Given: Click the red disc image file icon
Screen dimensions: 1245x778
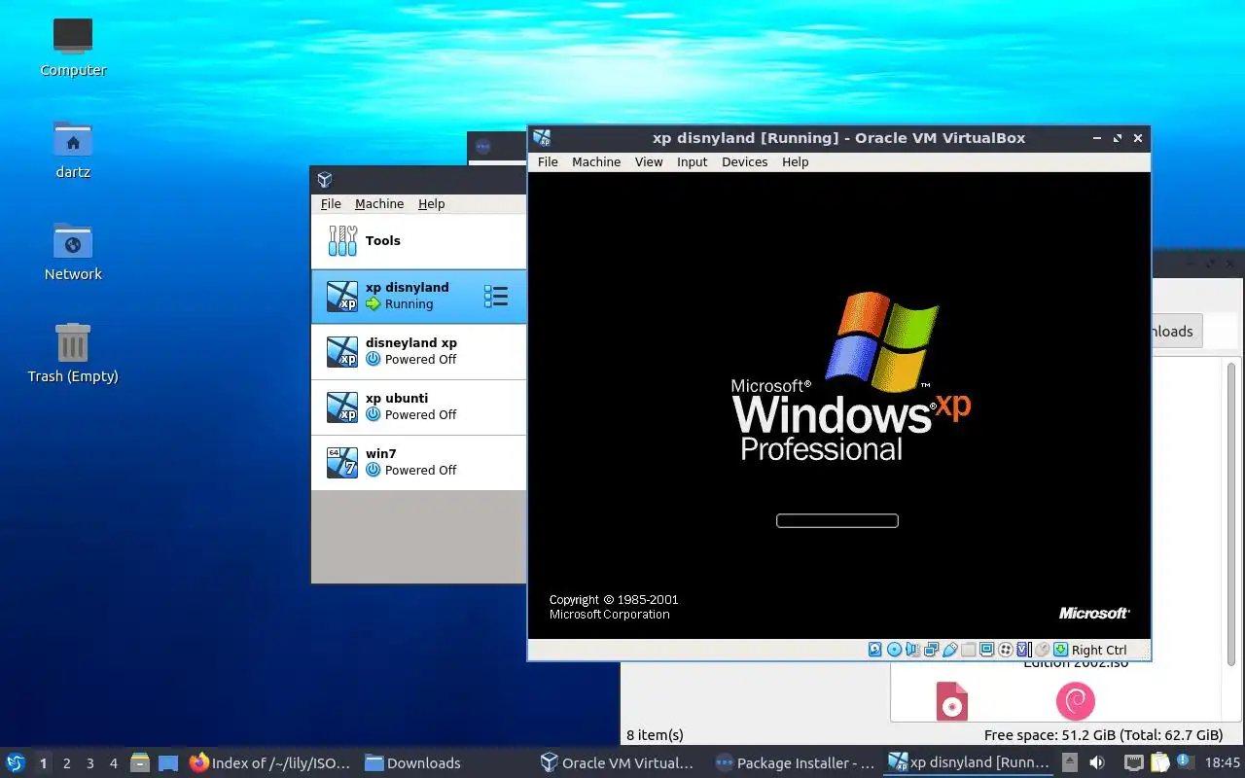Looking at the screenshot, I should 952,701.
